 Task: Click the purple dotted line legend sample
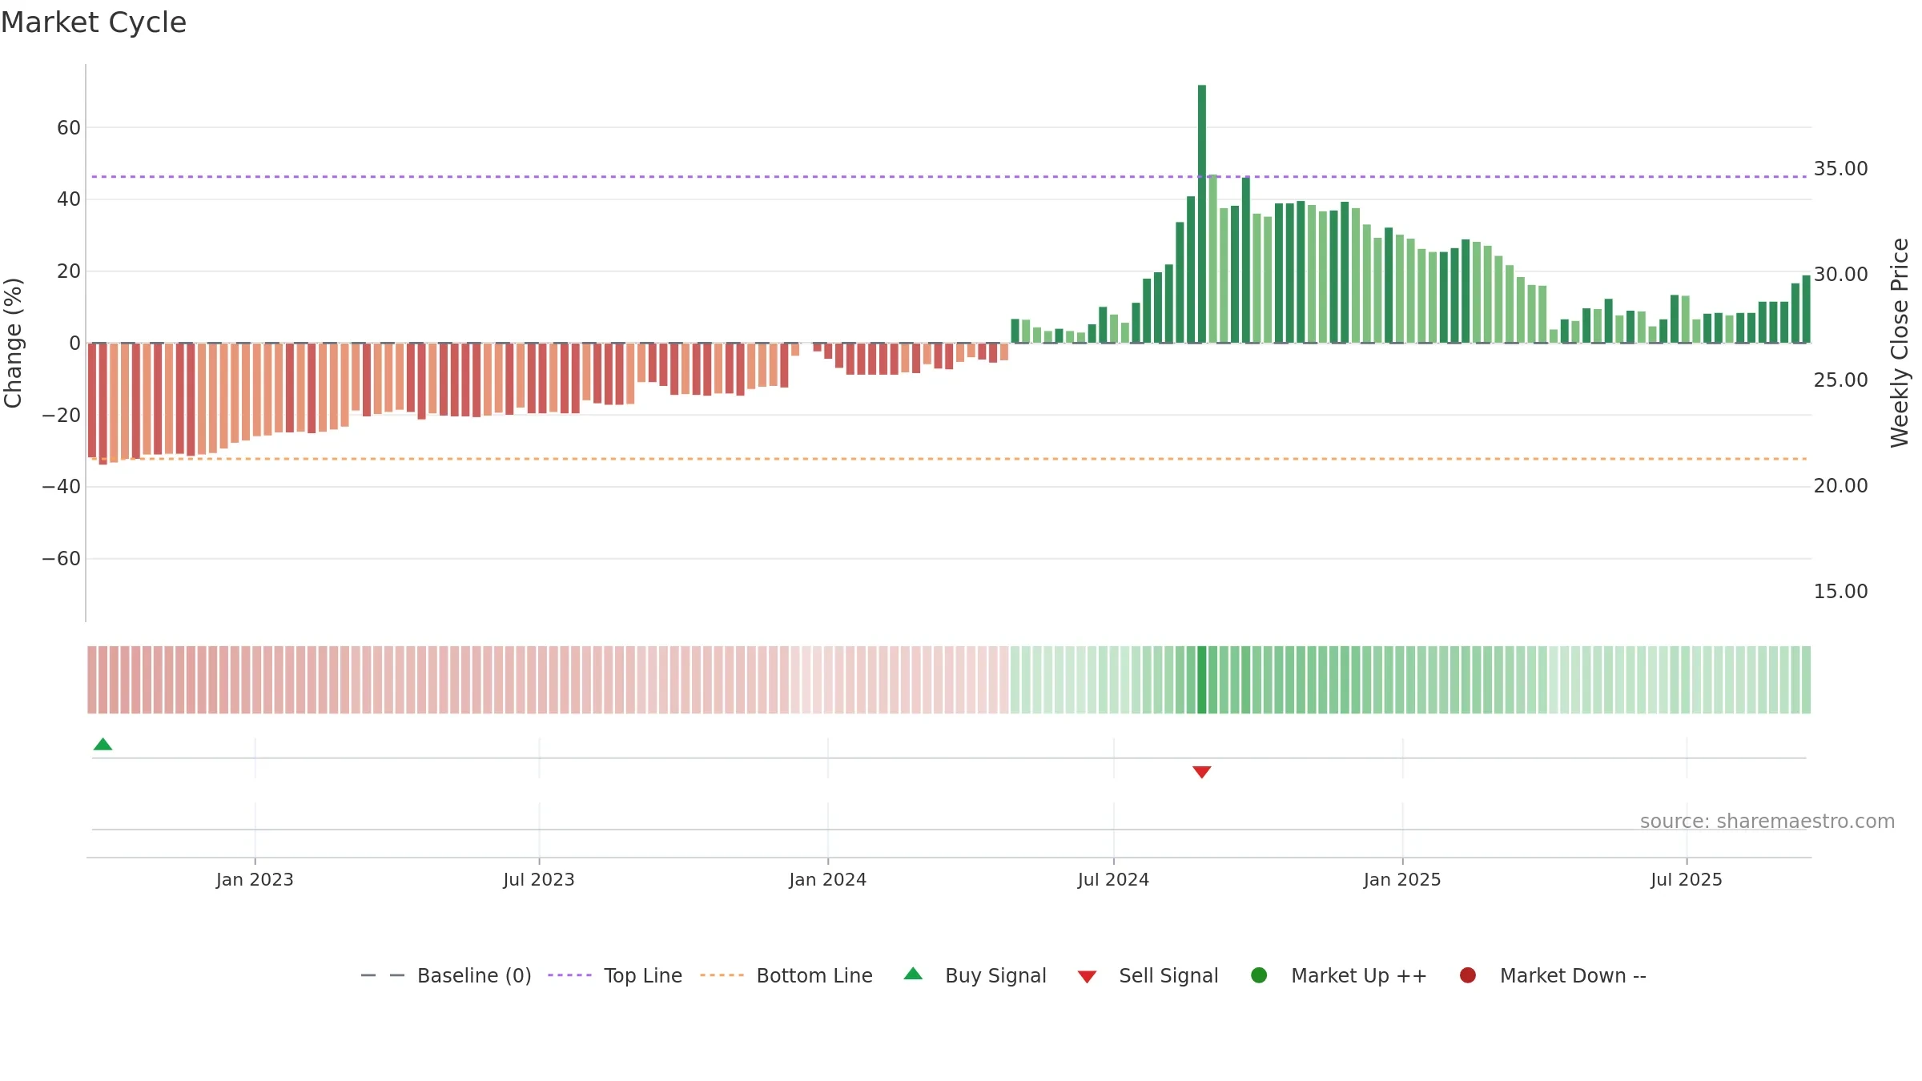pos(569,975)
